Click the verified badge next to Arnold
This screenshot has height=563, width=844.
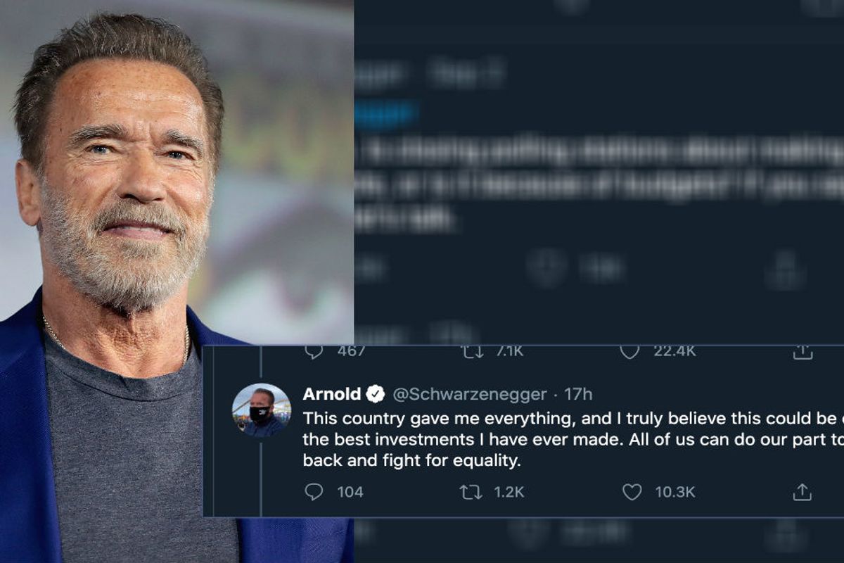click(376, 394)
